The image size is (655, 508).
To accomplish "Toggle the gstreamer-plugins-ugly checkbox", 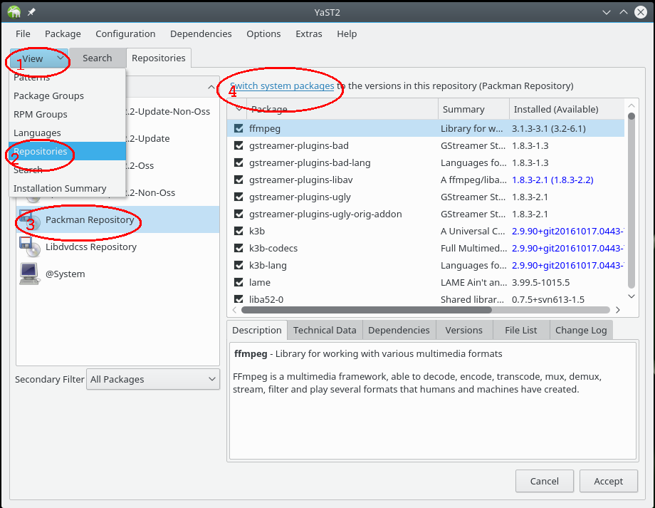I will coord(239,197).
